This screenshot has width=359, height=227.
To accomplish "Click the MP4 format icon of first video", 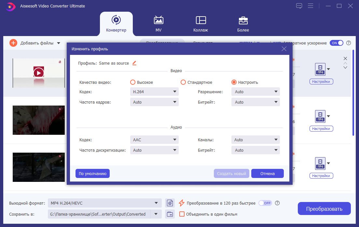I will coord(320,69).
